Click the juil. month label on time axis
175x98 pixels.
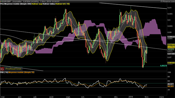[35, 97]
